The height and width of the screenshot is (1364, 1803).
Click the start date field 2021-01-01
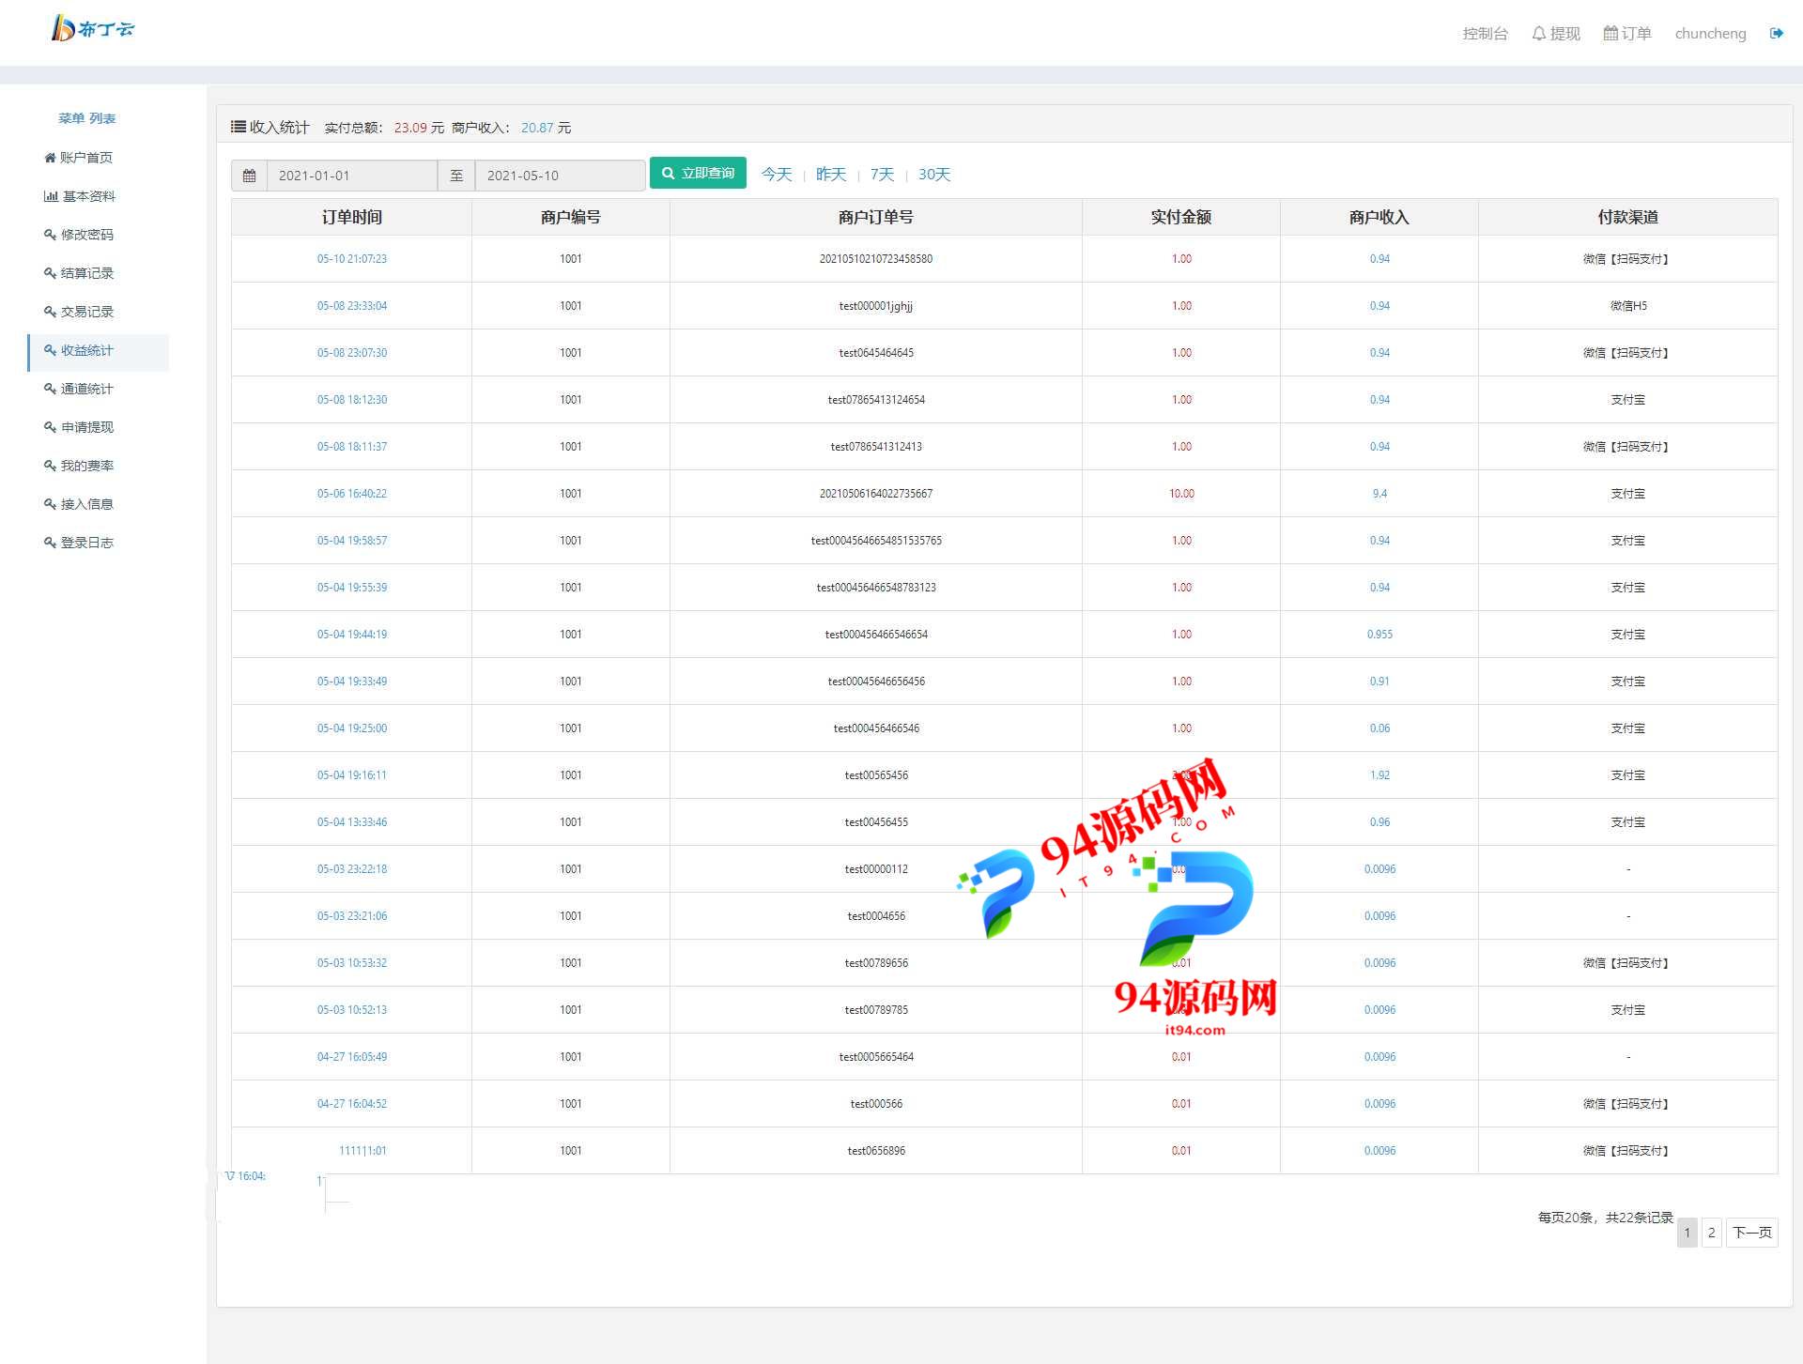tap(352, 176)
